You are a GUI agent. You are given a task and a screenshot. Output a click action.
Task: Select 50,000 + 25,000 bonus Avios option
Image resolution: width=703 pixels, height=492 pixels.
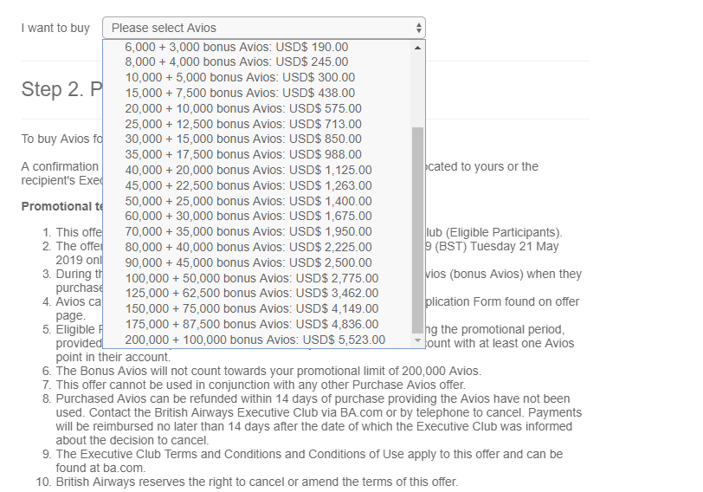(248, 201)
